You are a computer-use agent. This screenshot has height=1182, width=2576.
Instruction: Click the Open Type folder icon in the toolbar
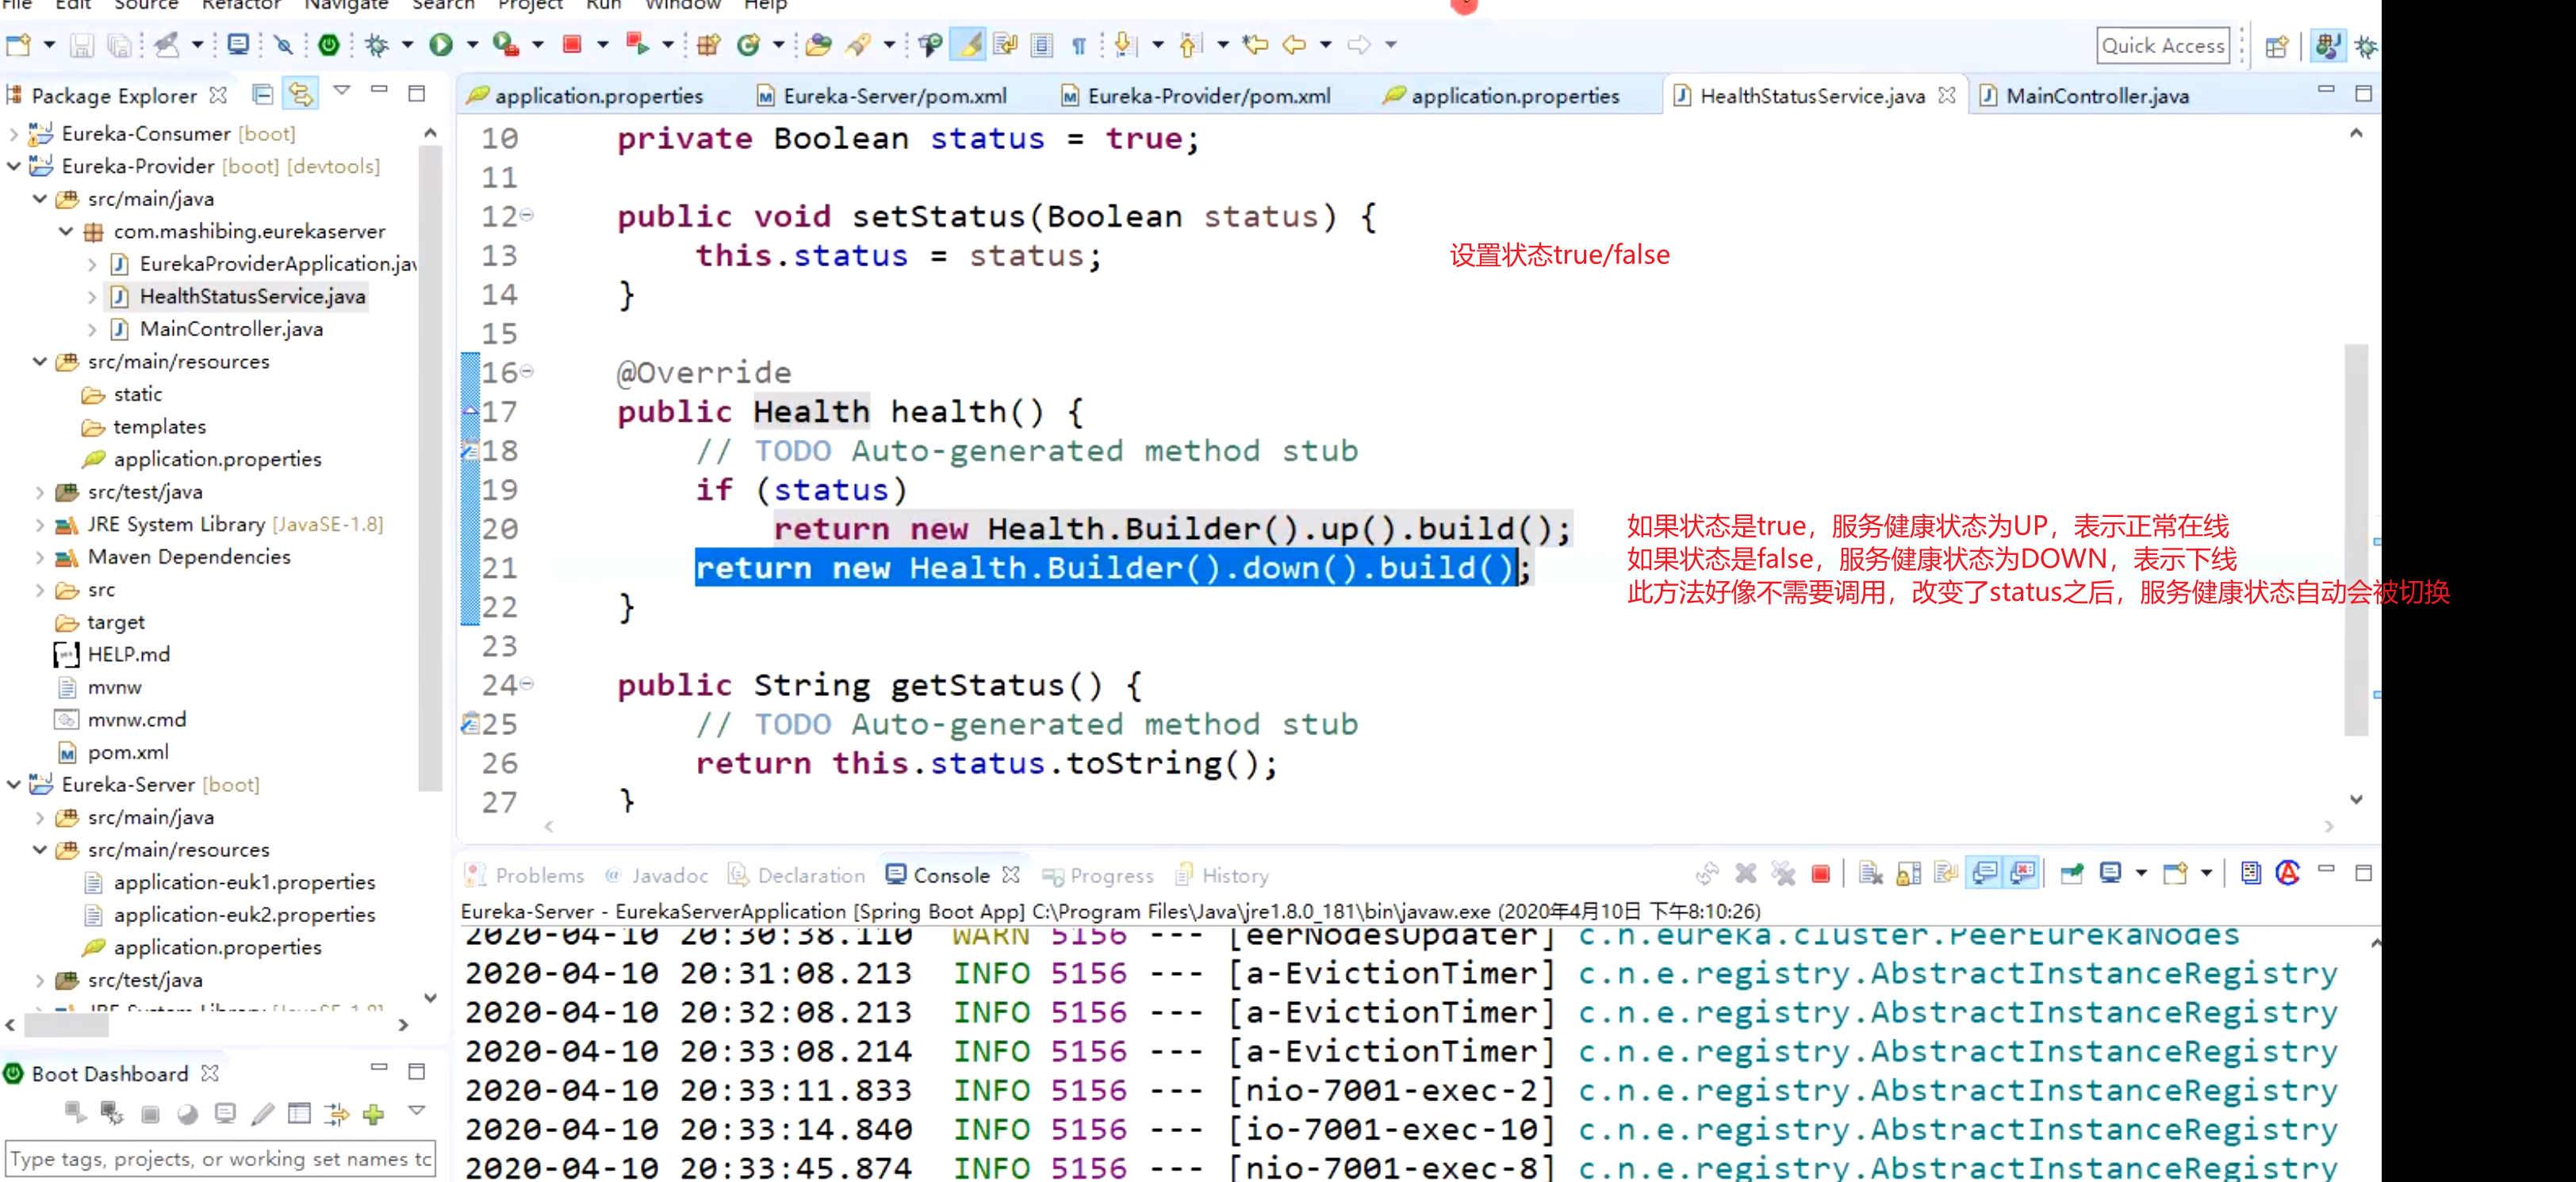click(818, 44)
